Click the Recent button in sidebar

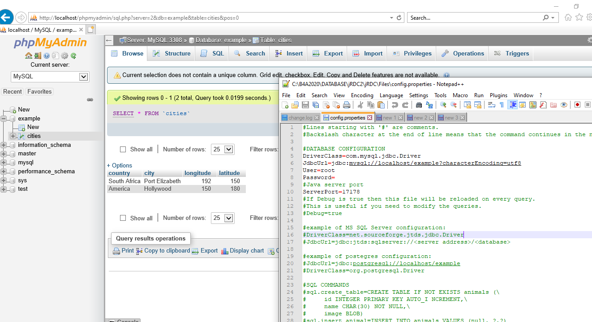13,91
